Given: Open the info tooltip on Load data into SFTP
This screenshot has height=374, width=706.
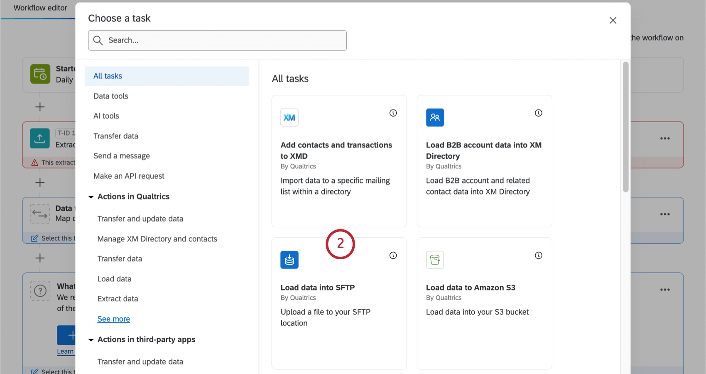Looking at the screenshot, I should (x=393, y=256).
